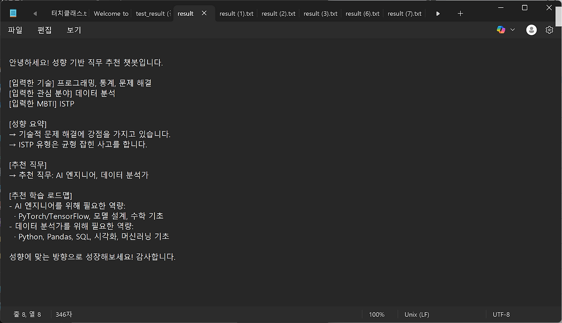
Task: Expand the Copilot dropdown chevron
Action: 512,29
